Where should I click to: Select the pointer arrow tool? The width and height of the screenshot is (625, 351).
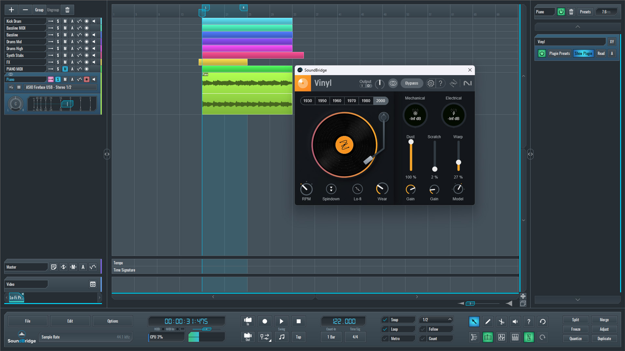pos(474,321)
